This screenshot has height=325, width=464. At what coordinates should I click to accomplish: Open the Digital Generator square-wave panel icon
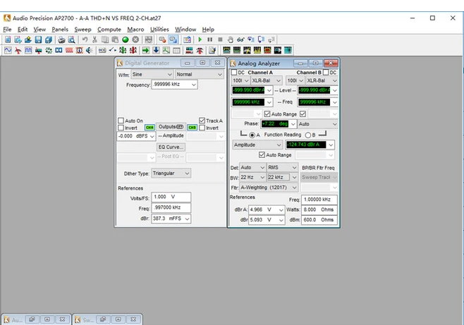point(28,50)
